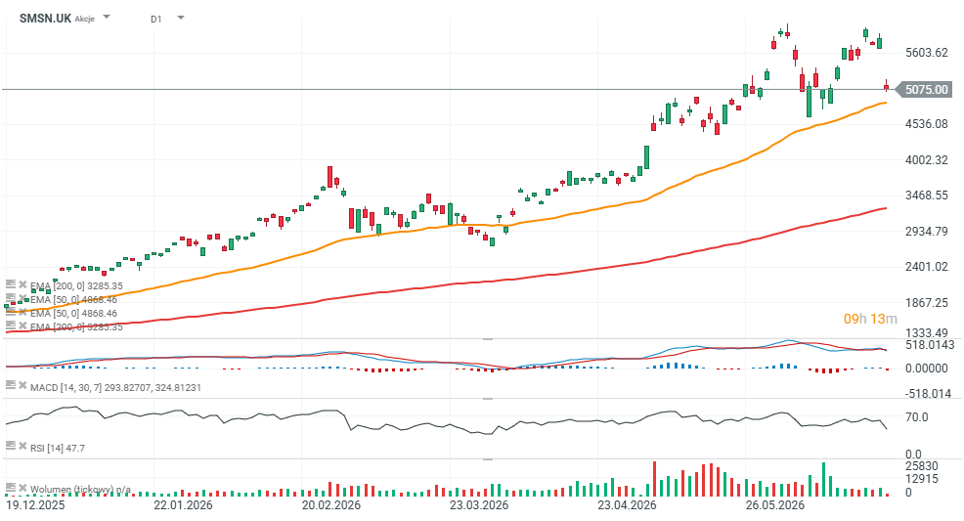Screen dimensions: 964x521
Task: Remove the RSI [14] indicator
Action: 22,446
